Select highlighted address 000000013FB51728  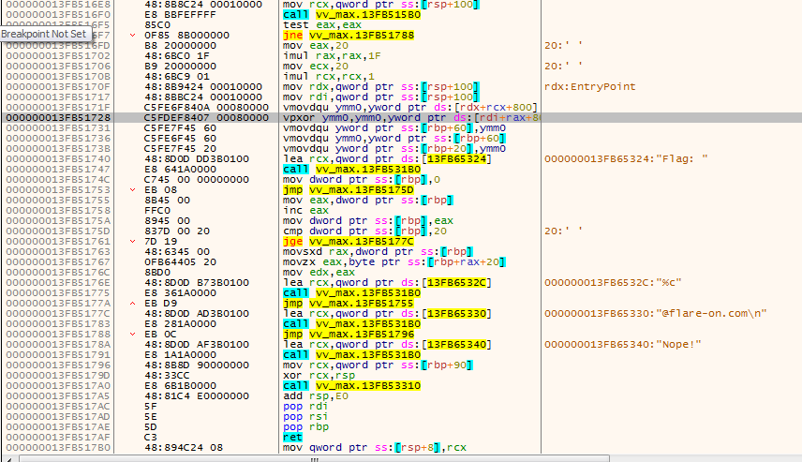point(58,118)
